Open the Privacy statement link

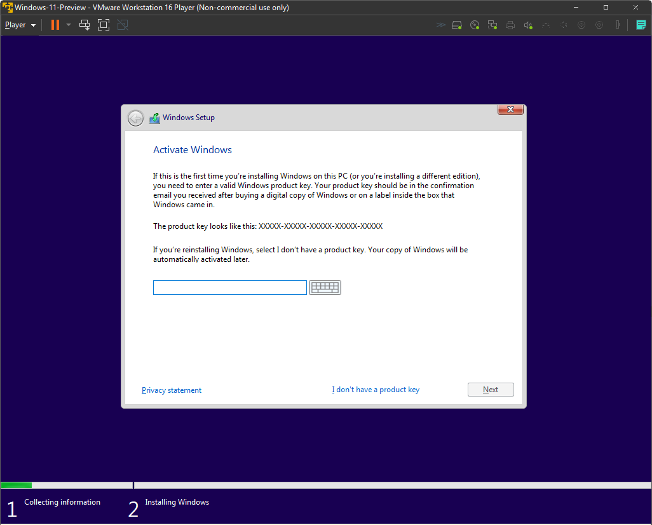172,390
